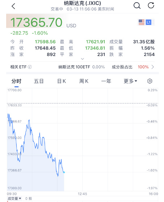Viewport: 164px width, 202px height.
Task: Refresh quotes with the reload icon
Action: (151, 5)
